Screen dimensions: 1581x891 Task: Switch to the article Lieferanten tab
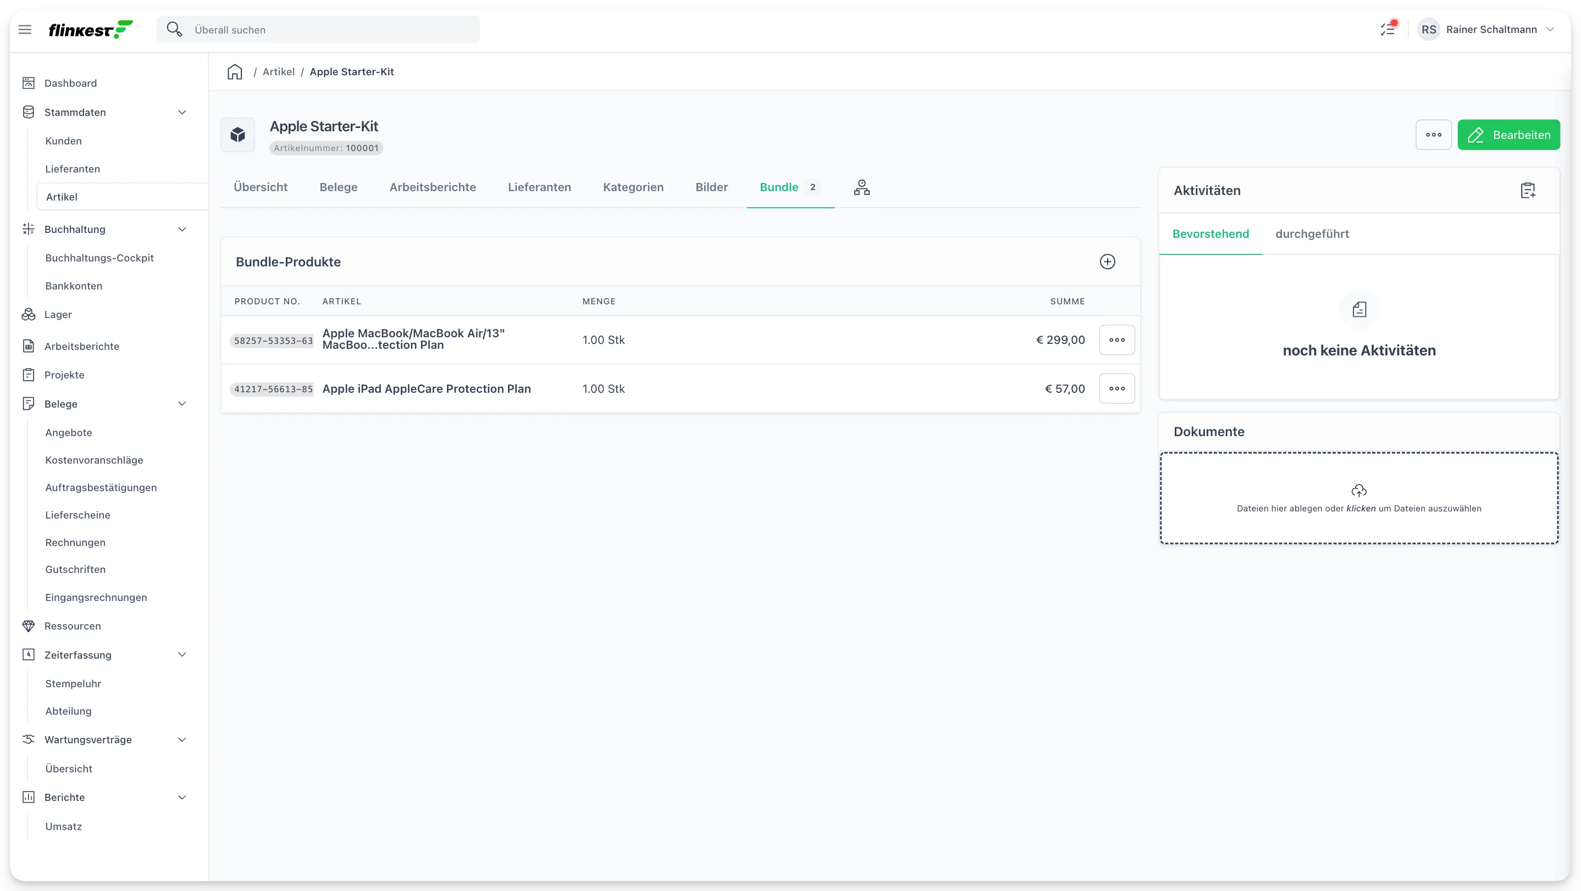tap(539, 187)
